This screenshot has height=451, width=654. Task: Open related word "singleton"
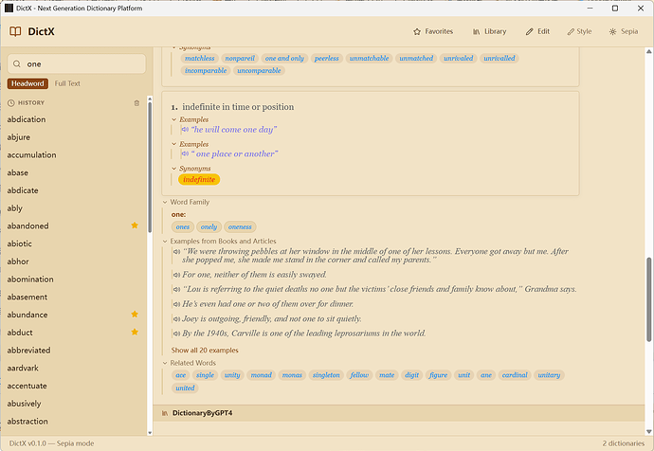[326, 375]
